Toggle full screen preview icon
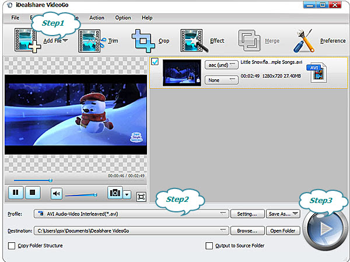 (141, 197)
